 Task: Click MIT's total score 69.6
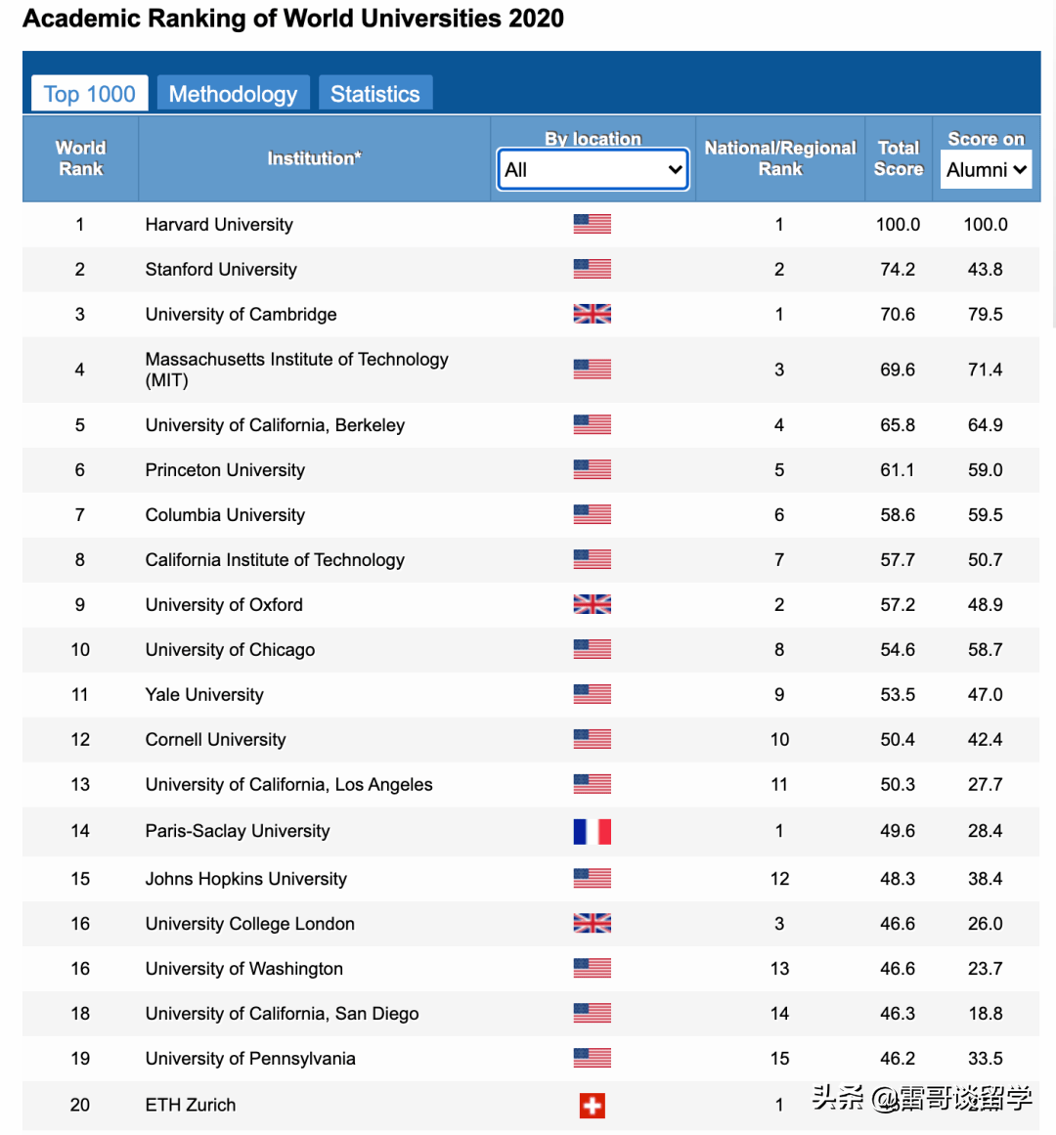click(x=898, y=370)
